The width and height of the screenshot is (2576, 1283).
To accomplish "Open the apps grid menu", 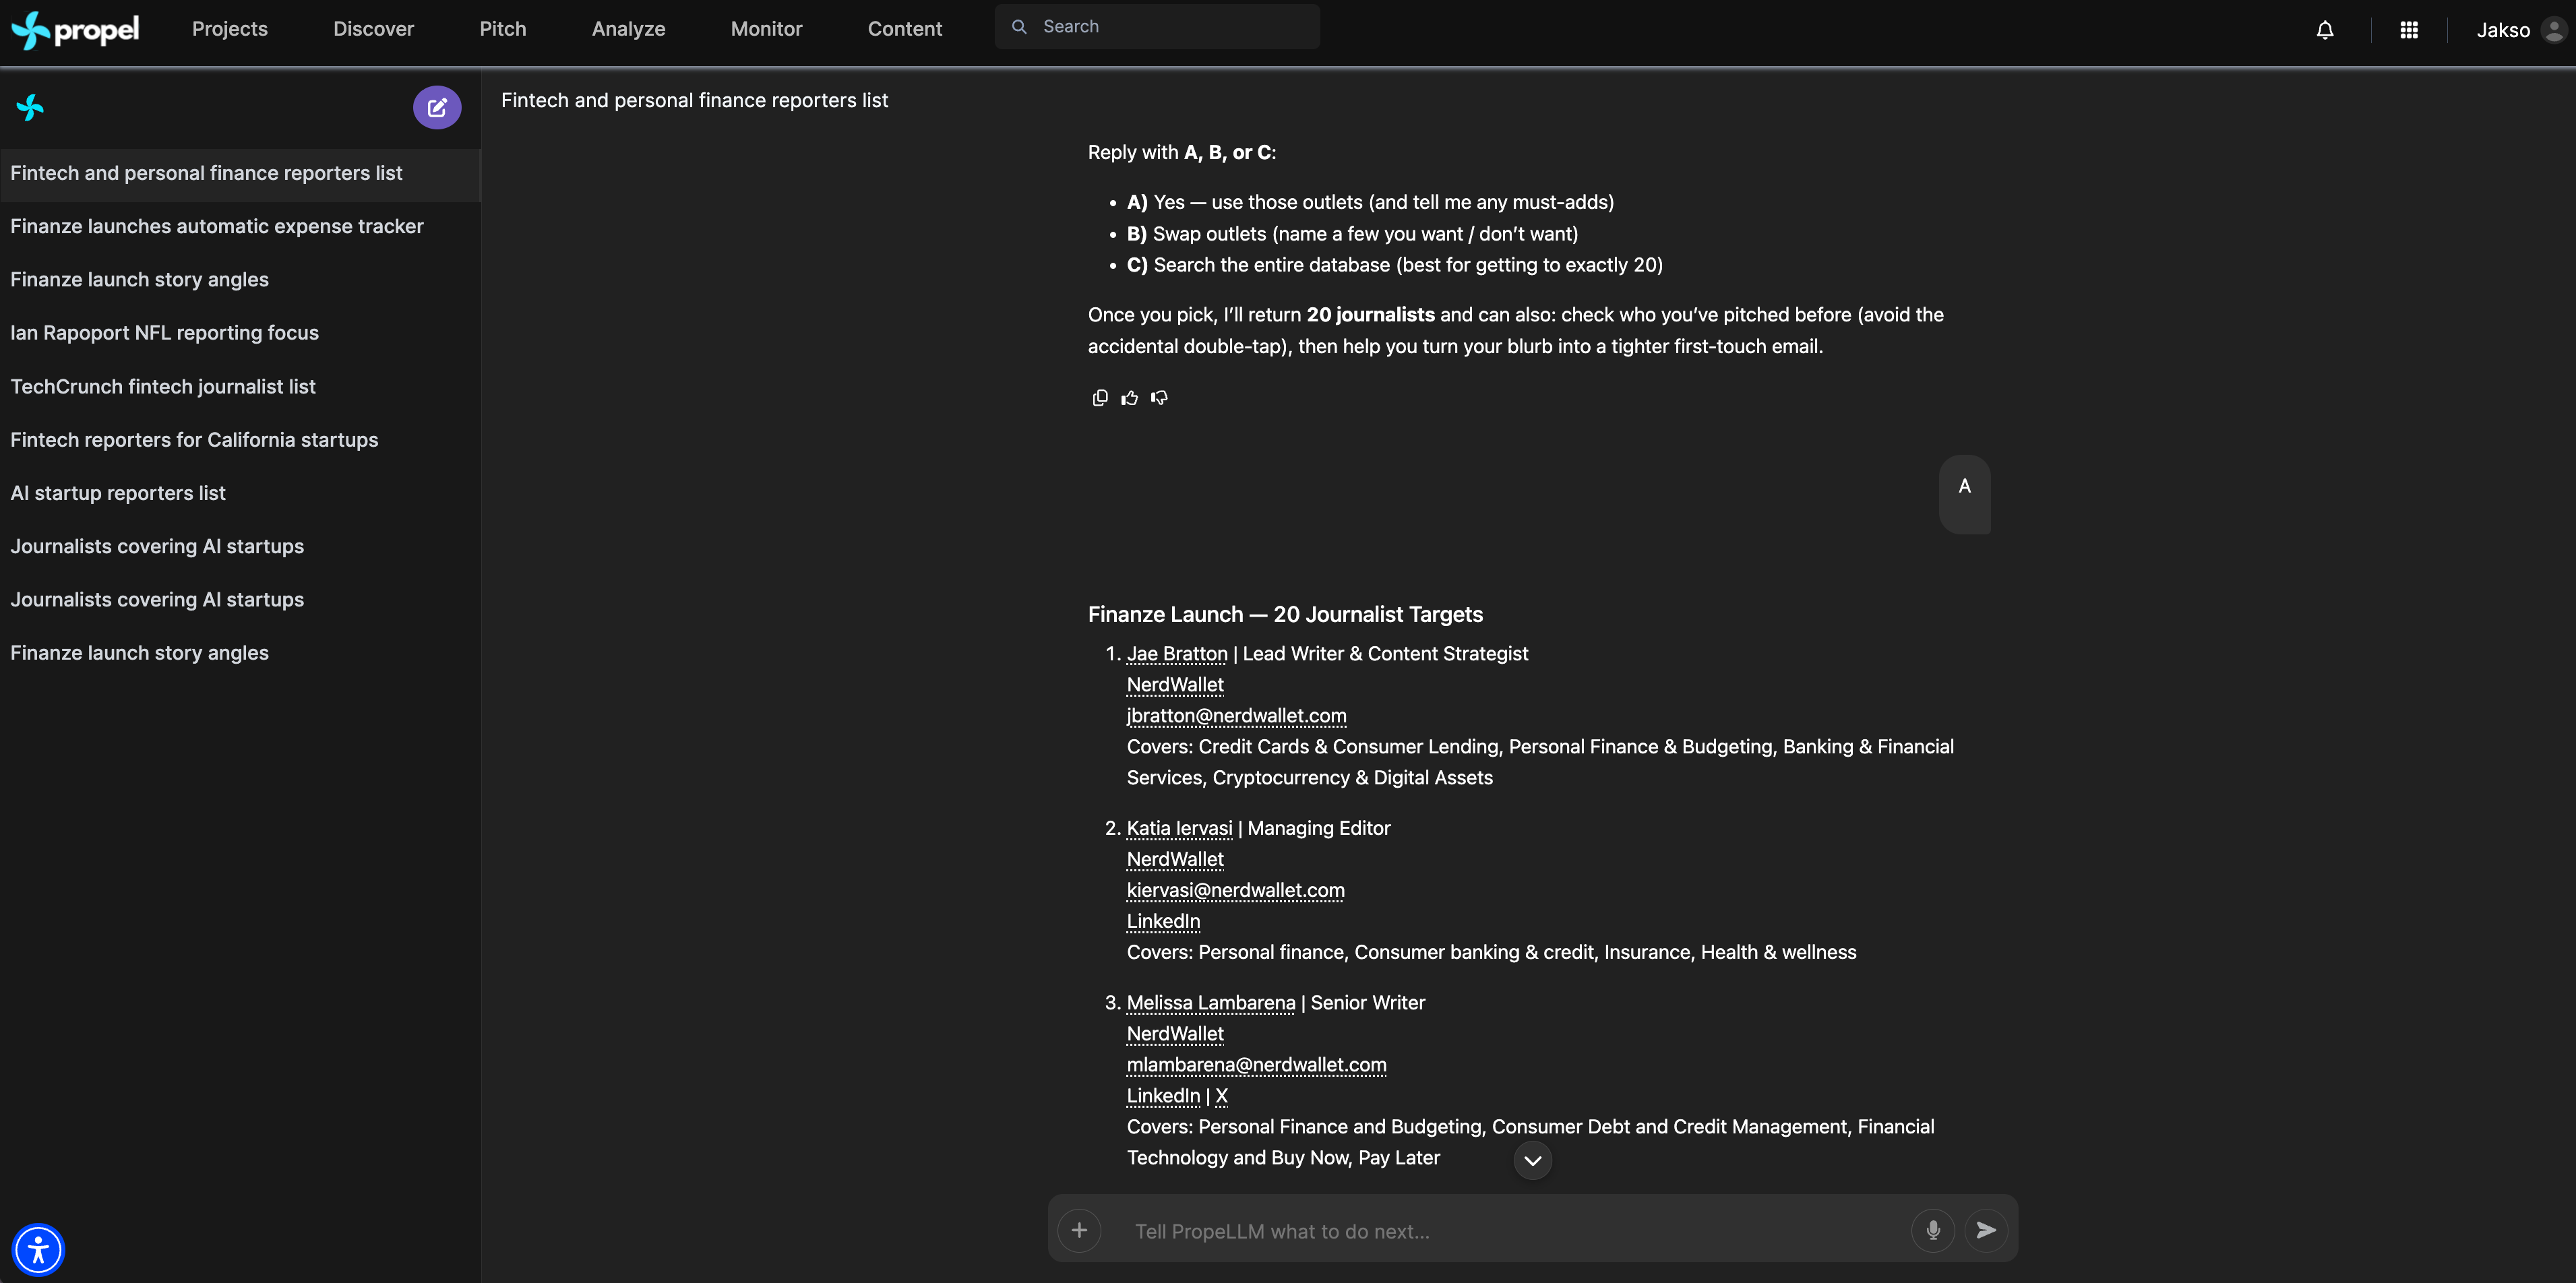I will click(2409, 30).
